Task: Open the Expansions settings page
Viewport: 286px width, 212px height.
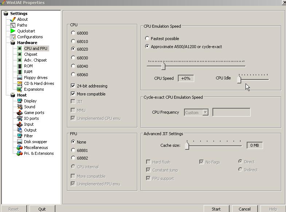Action: (x=34, y=89)
